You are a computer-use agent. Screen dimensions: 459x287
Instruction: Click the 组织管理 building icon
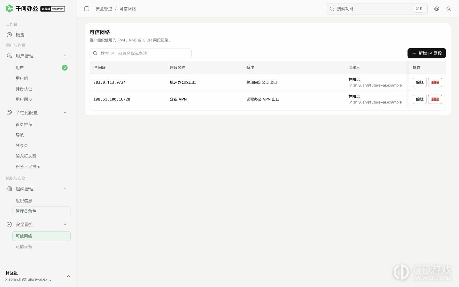pyautogui.click(x=9, y=189)
